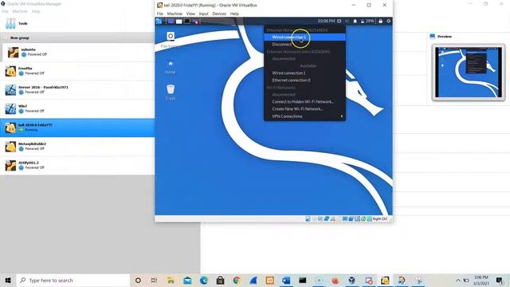
Task: Select highlighted Wired connection 1 entry
Action: (x=304, y=37)
